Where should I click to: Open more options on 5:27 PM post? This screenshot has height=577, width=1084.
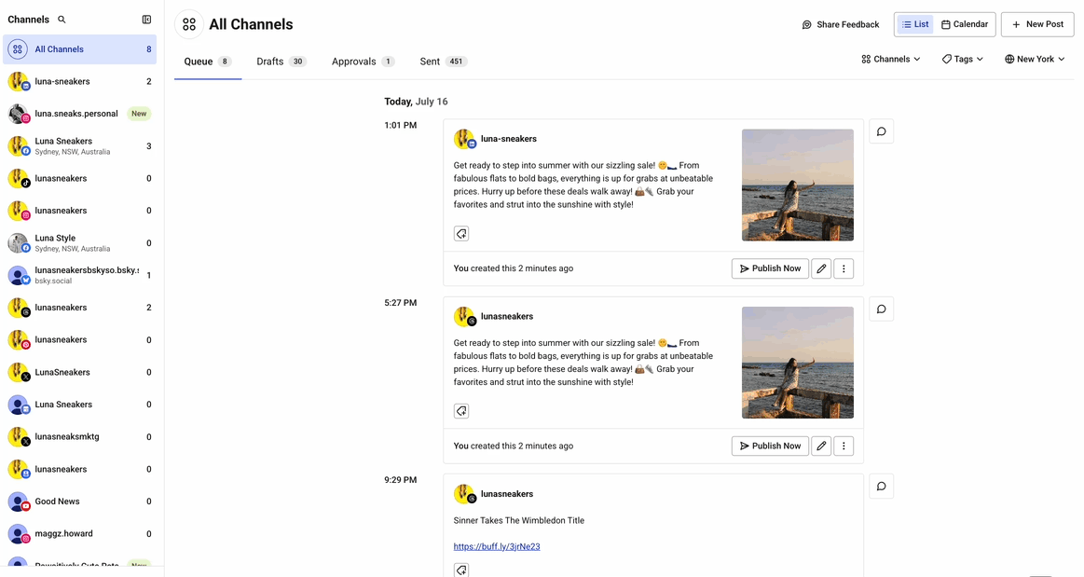844,446
